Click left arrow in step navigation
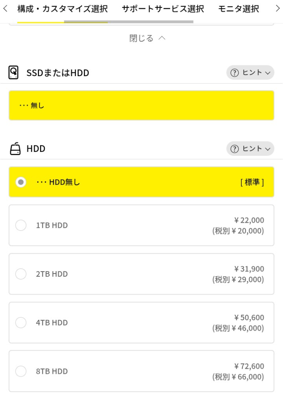This screenshot has width=283, height=396. click(5, 9)
